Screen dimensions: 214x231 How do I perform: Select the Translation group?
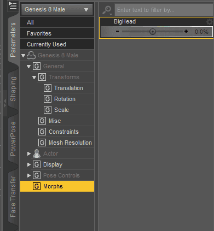coord(68,88)
